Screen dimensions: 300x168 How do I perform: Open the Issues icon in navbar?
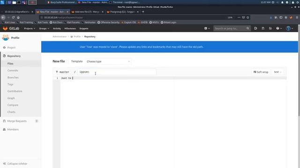(255, 28)
